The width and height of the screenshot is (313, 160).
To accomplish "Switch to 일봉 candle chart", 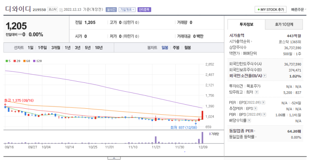I will 165,48.
